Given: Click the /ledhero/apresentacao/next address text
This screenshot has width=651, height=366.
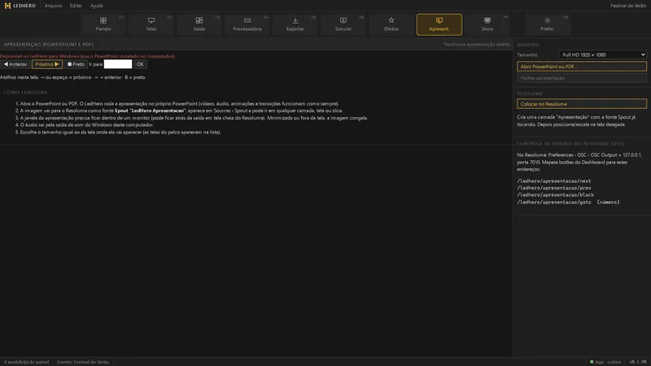Looking at the screenshot, I should [x=554, y=181].
